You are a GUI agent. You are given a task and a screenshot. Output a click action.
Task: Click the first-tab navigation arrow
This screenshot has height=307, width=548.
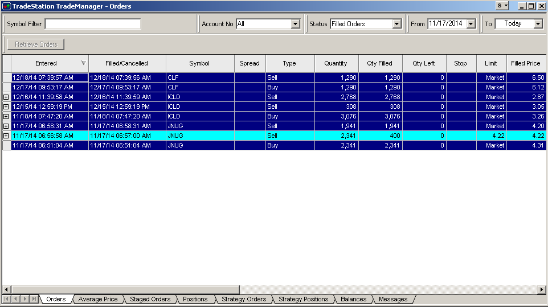pyautogui.click(x=7, y=299)
